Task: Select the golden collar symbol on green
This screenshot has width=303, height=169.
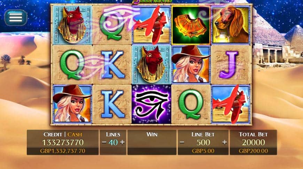Action: click(x=191, y=25)
